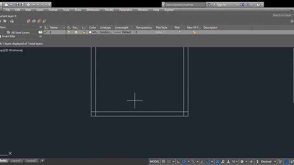Image resolution: width=294 pixels, height=165 pixels.
Task: Collapse the Invert filter panel chevron
Action: click(x=40, y=37)
